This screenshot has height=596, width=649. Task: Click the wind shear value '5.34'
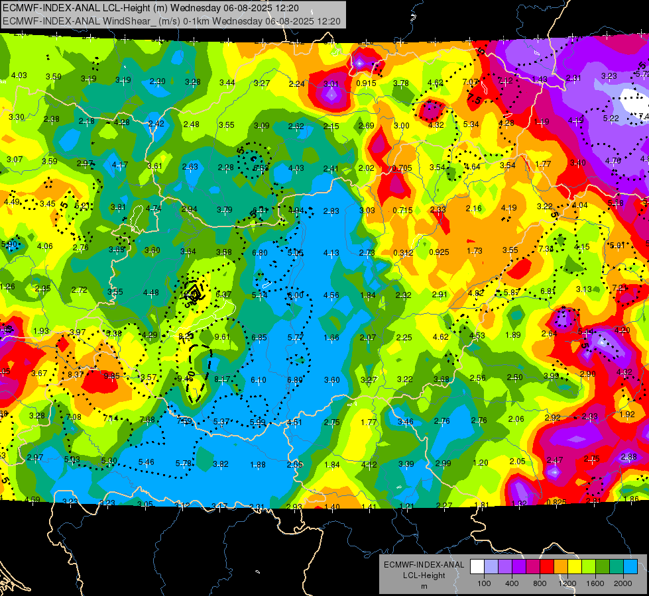point(471,124)
